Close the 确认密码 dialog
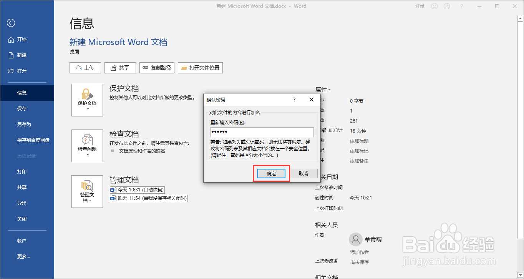Screen dimensions: 524x279 tap(312, 100)
